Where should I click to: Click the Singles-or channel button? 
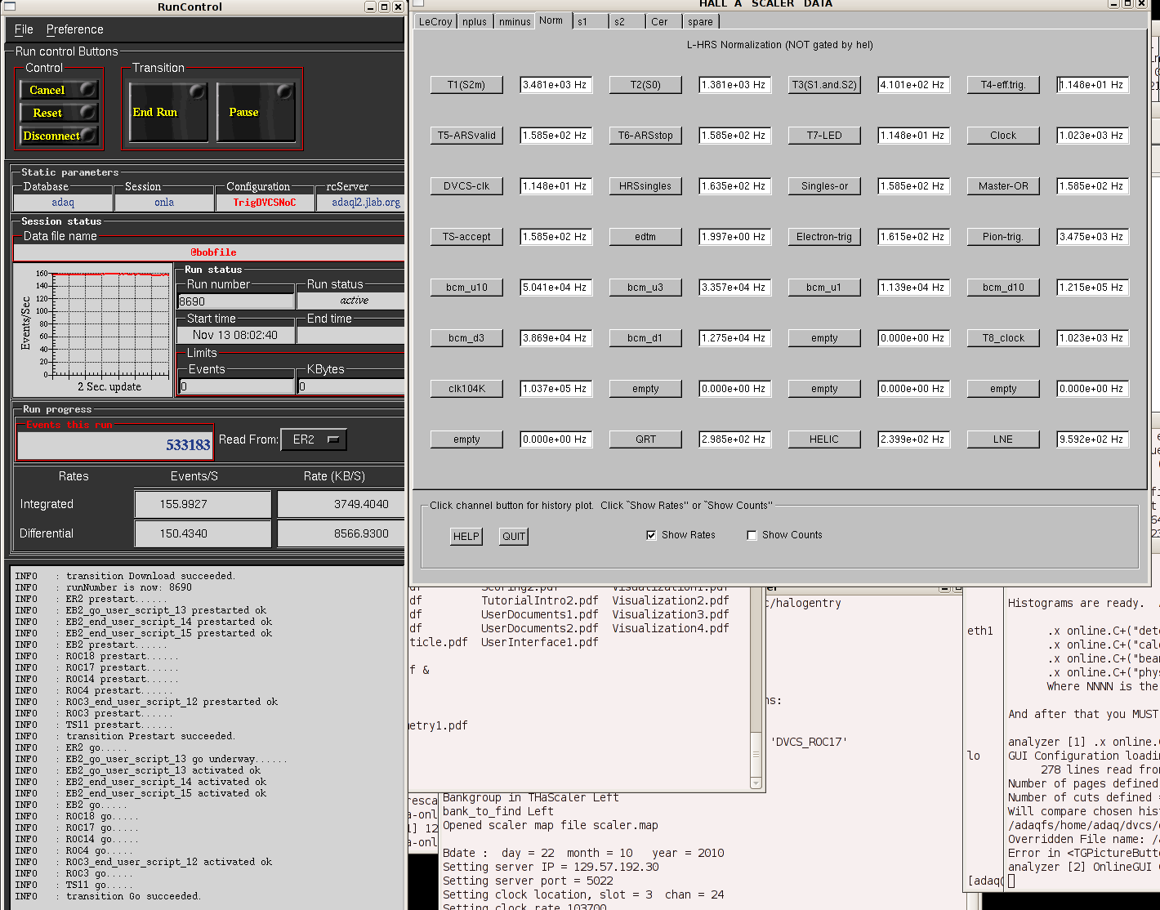pyautogui.click(x=824, y=186)
